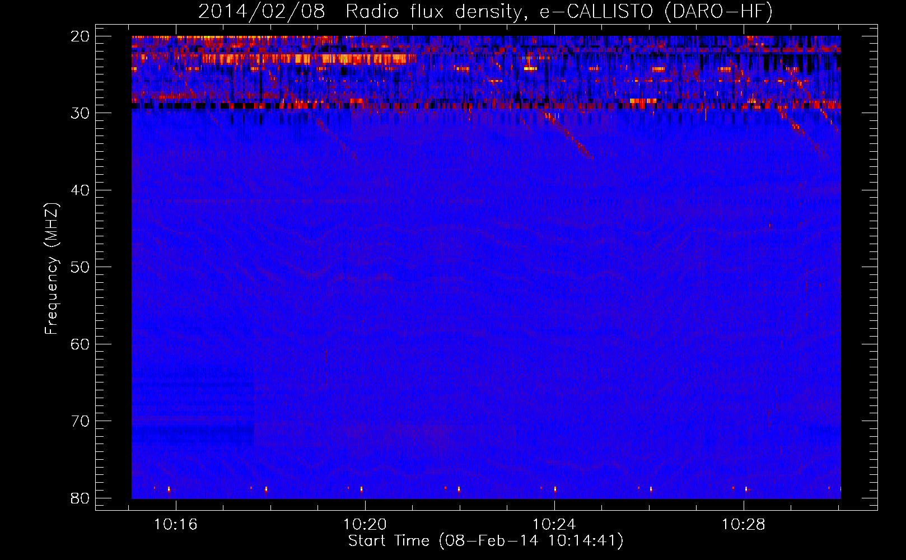Click the '40' frequency tick label
Image resolution: width=906 pixels, height=560 pixels.
point(80,190)
